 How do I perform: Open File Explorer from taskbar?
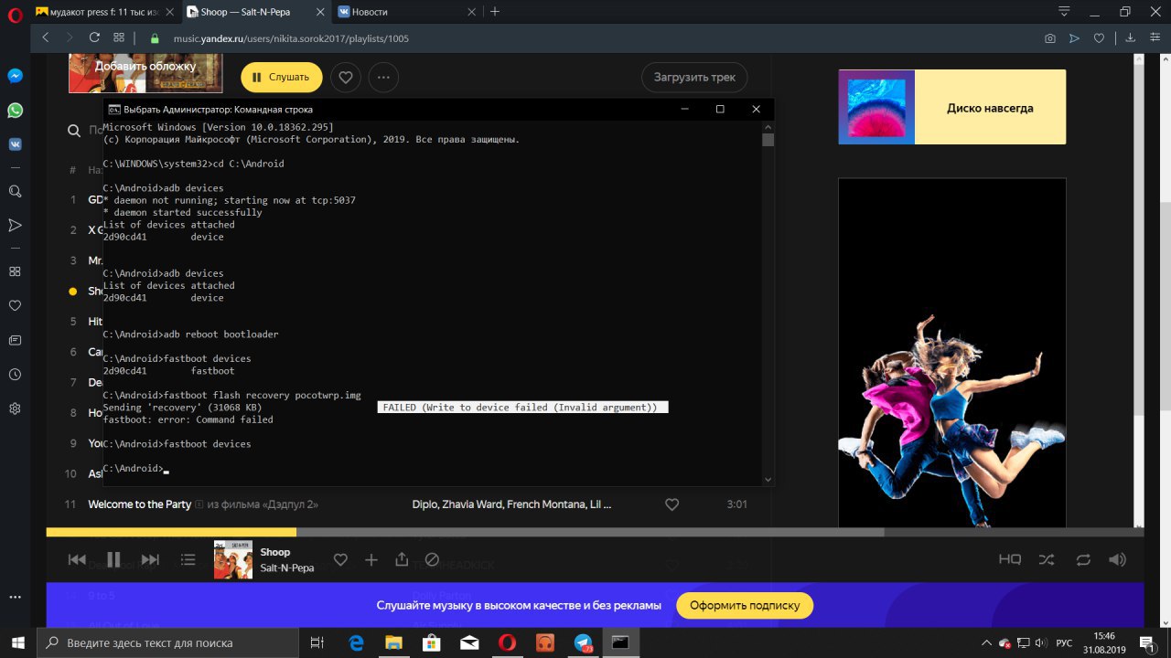point(393,642)
